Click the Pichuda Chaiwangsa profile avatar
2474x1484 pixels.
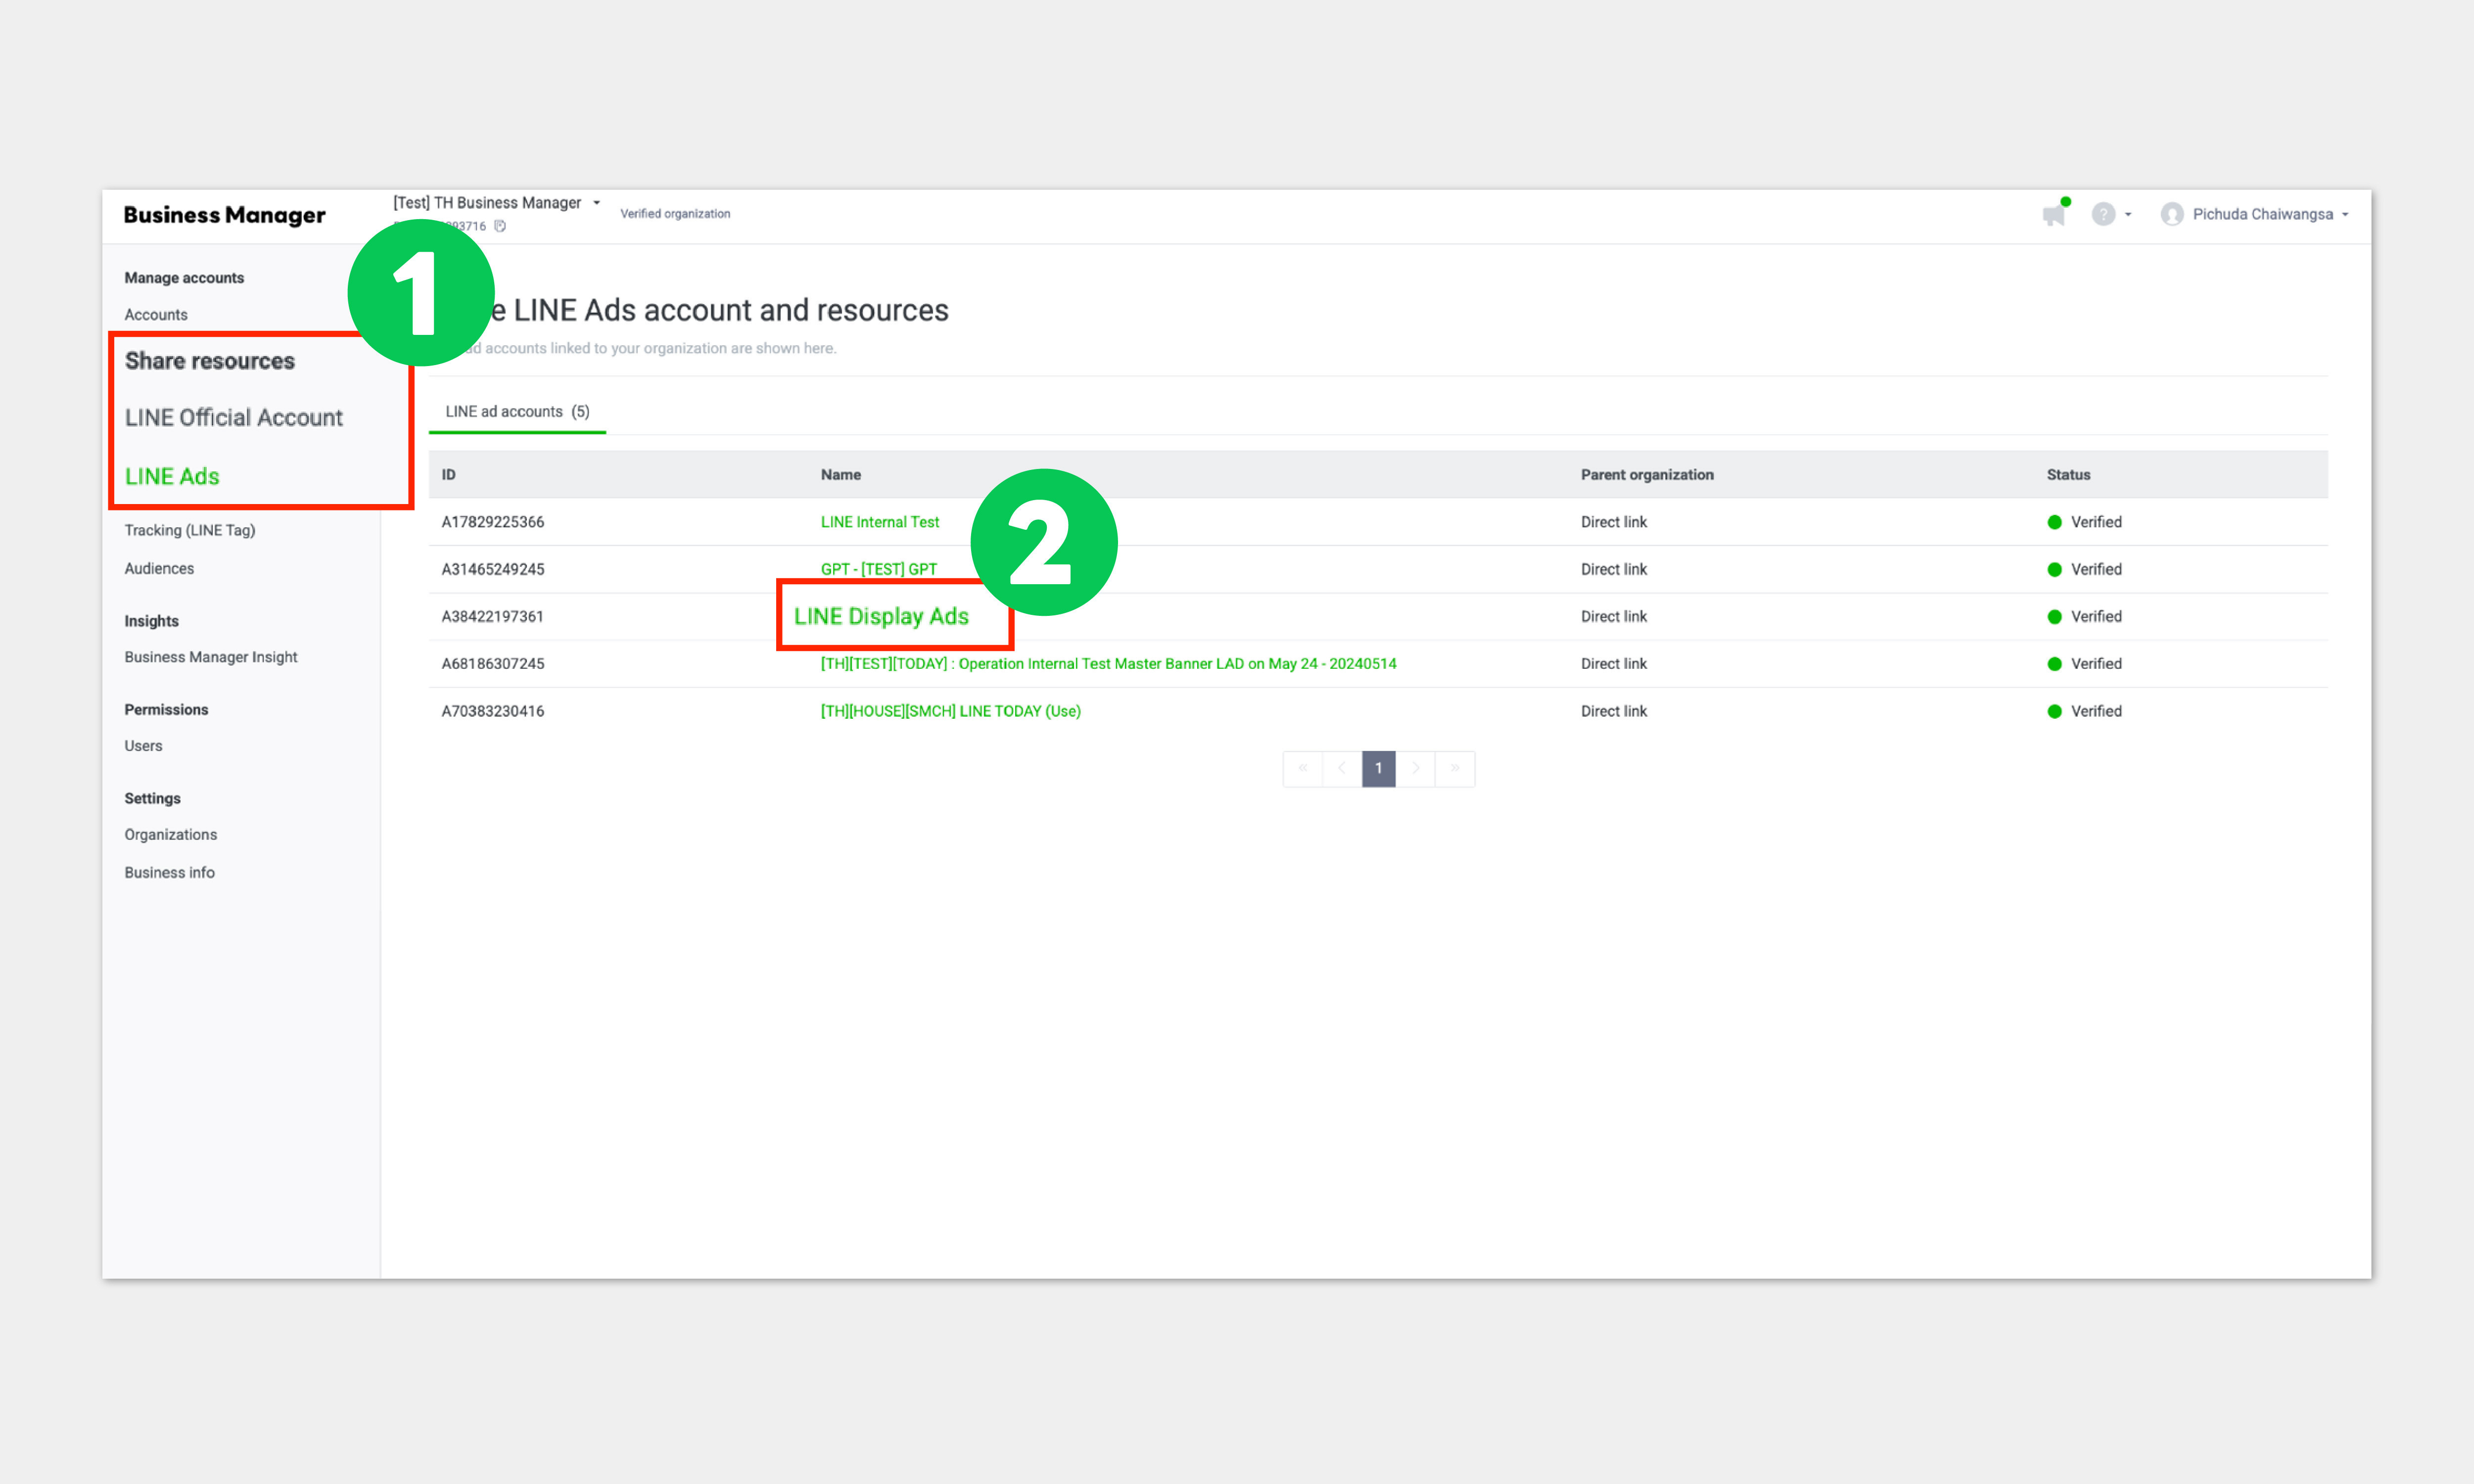coord(2171,214)
